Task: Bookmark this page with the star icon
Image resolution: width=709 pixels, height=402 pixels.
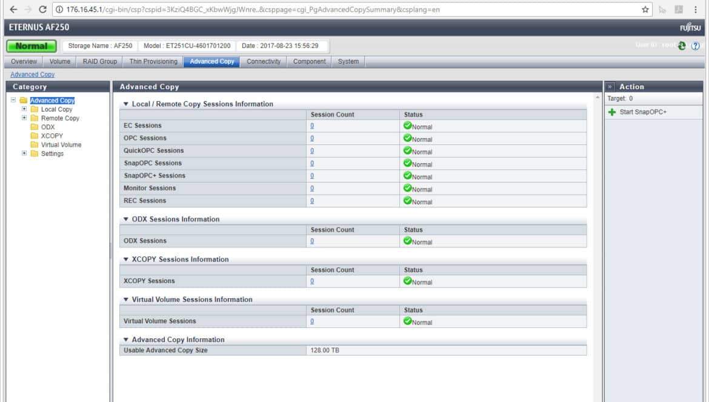Action: click(x=645, y=10)
